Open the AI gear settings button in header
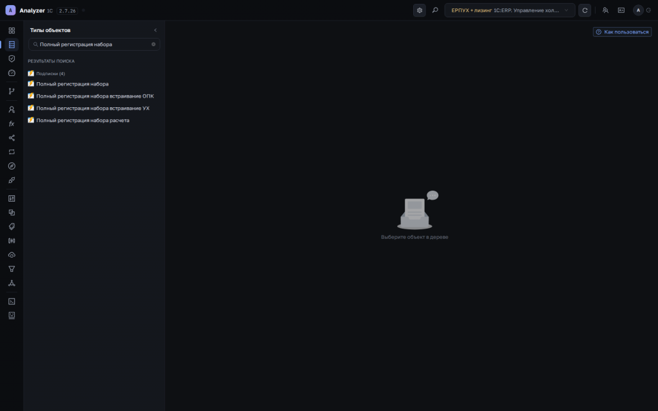The width and height of the screenshot is (658, 411). point(419,10)
